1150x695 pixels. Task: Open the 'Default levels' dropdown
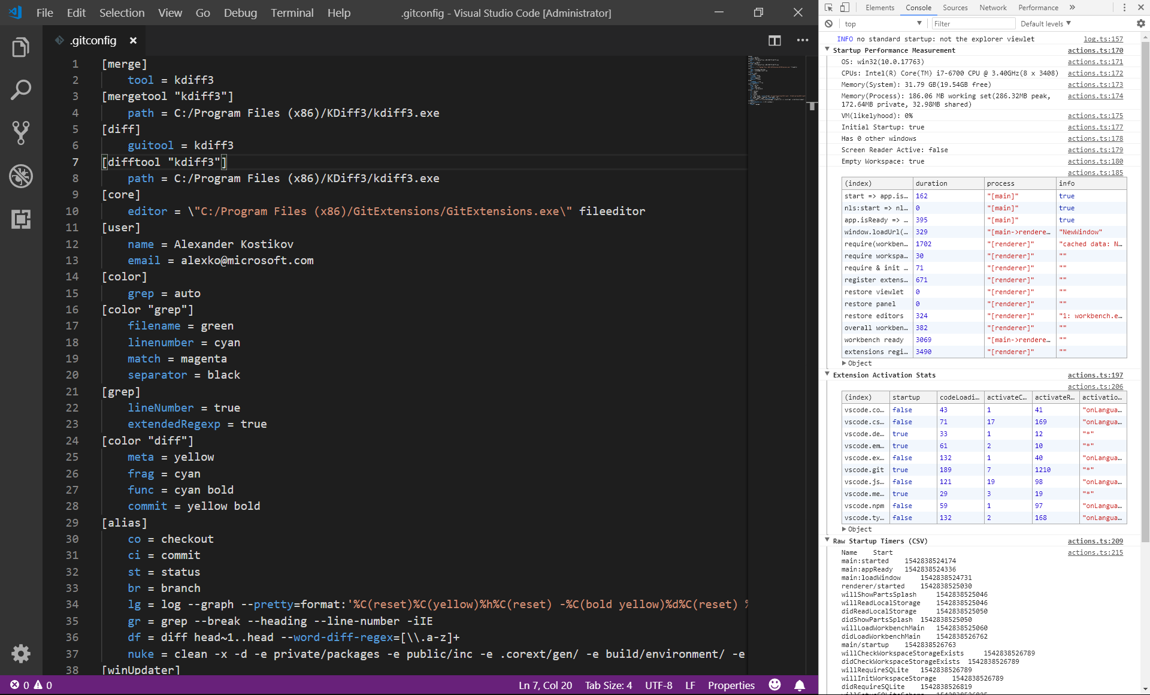1045,23
